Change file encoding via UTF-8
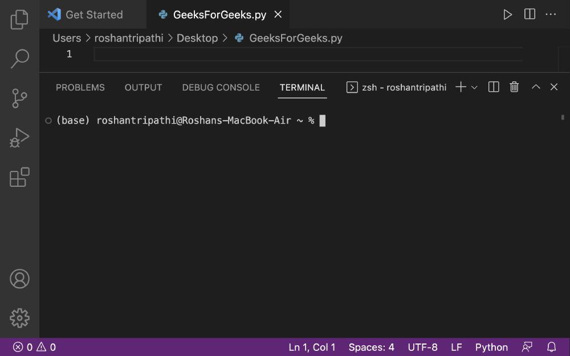 (x=422, y=347)
